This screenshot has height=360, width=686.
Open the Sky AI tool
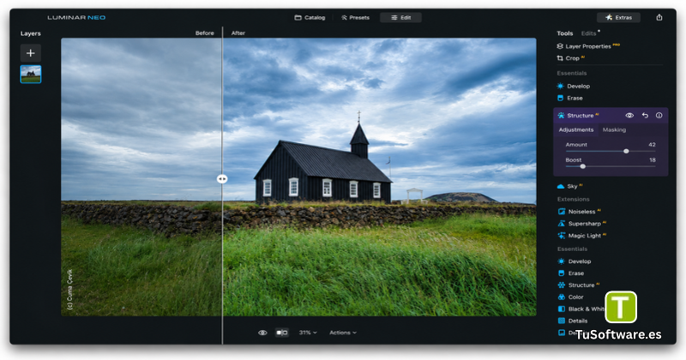coord(570,186)
